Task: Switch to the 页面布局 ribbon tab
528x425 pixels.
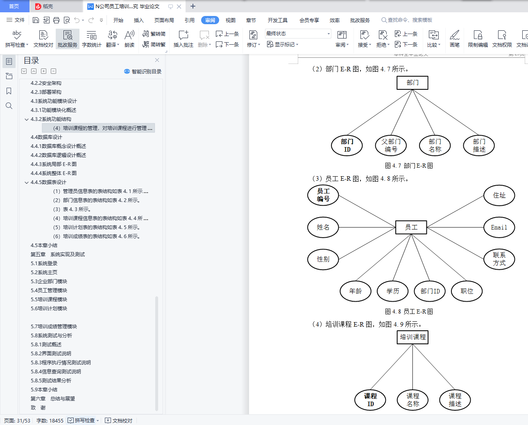Action: (x=164, y=20)
